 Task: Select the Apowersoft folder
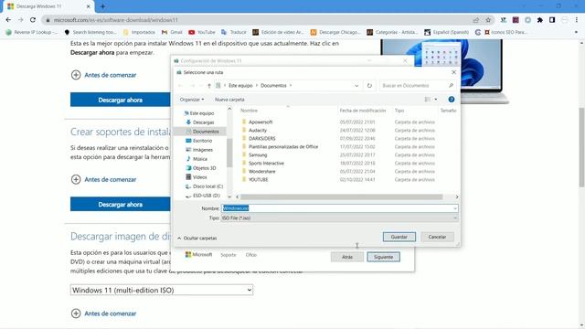coord(261,122)
